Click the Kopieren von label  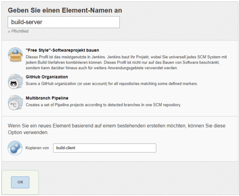37,148
